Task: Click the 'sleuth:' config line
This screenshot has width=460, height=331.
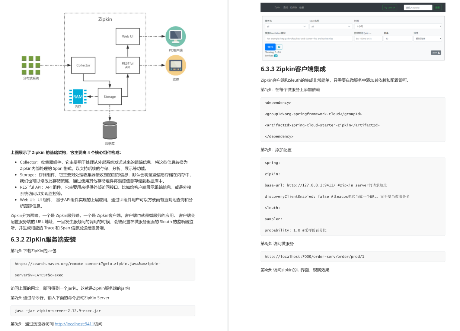Action: [272, 208]
